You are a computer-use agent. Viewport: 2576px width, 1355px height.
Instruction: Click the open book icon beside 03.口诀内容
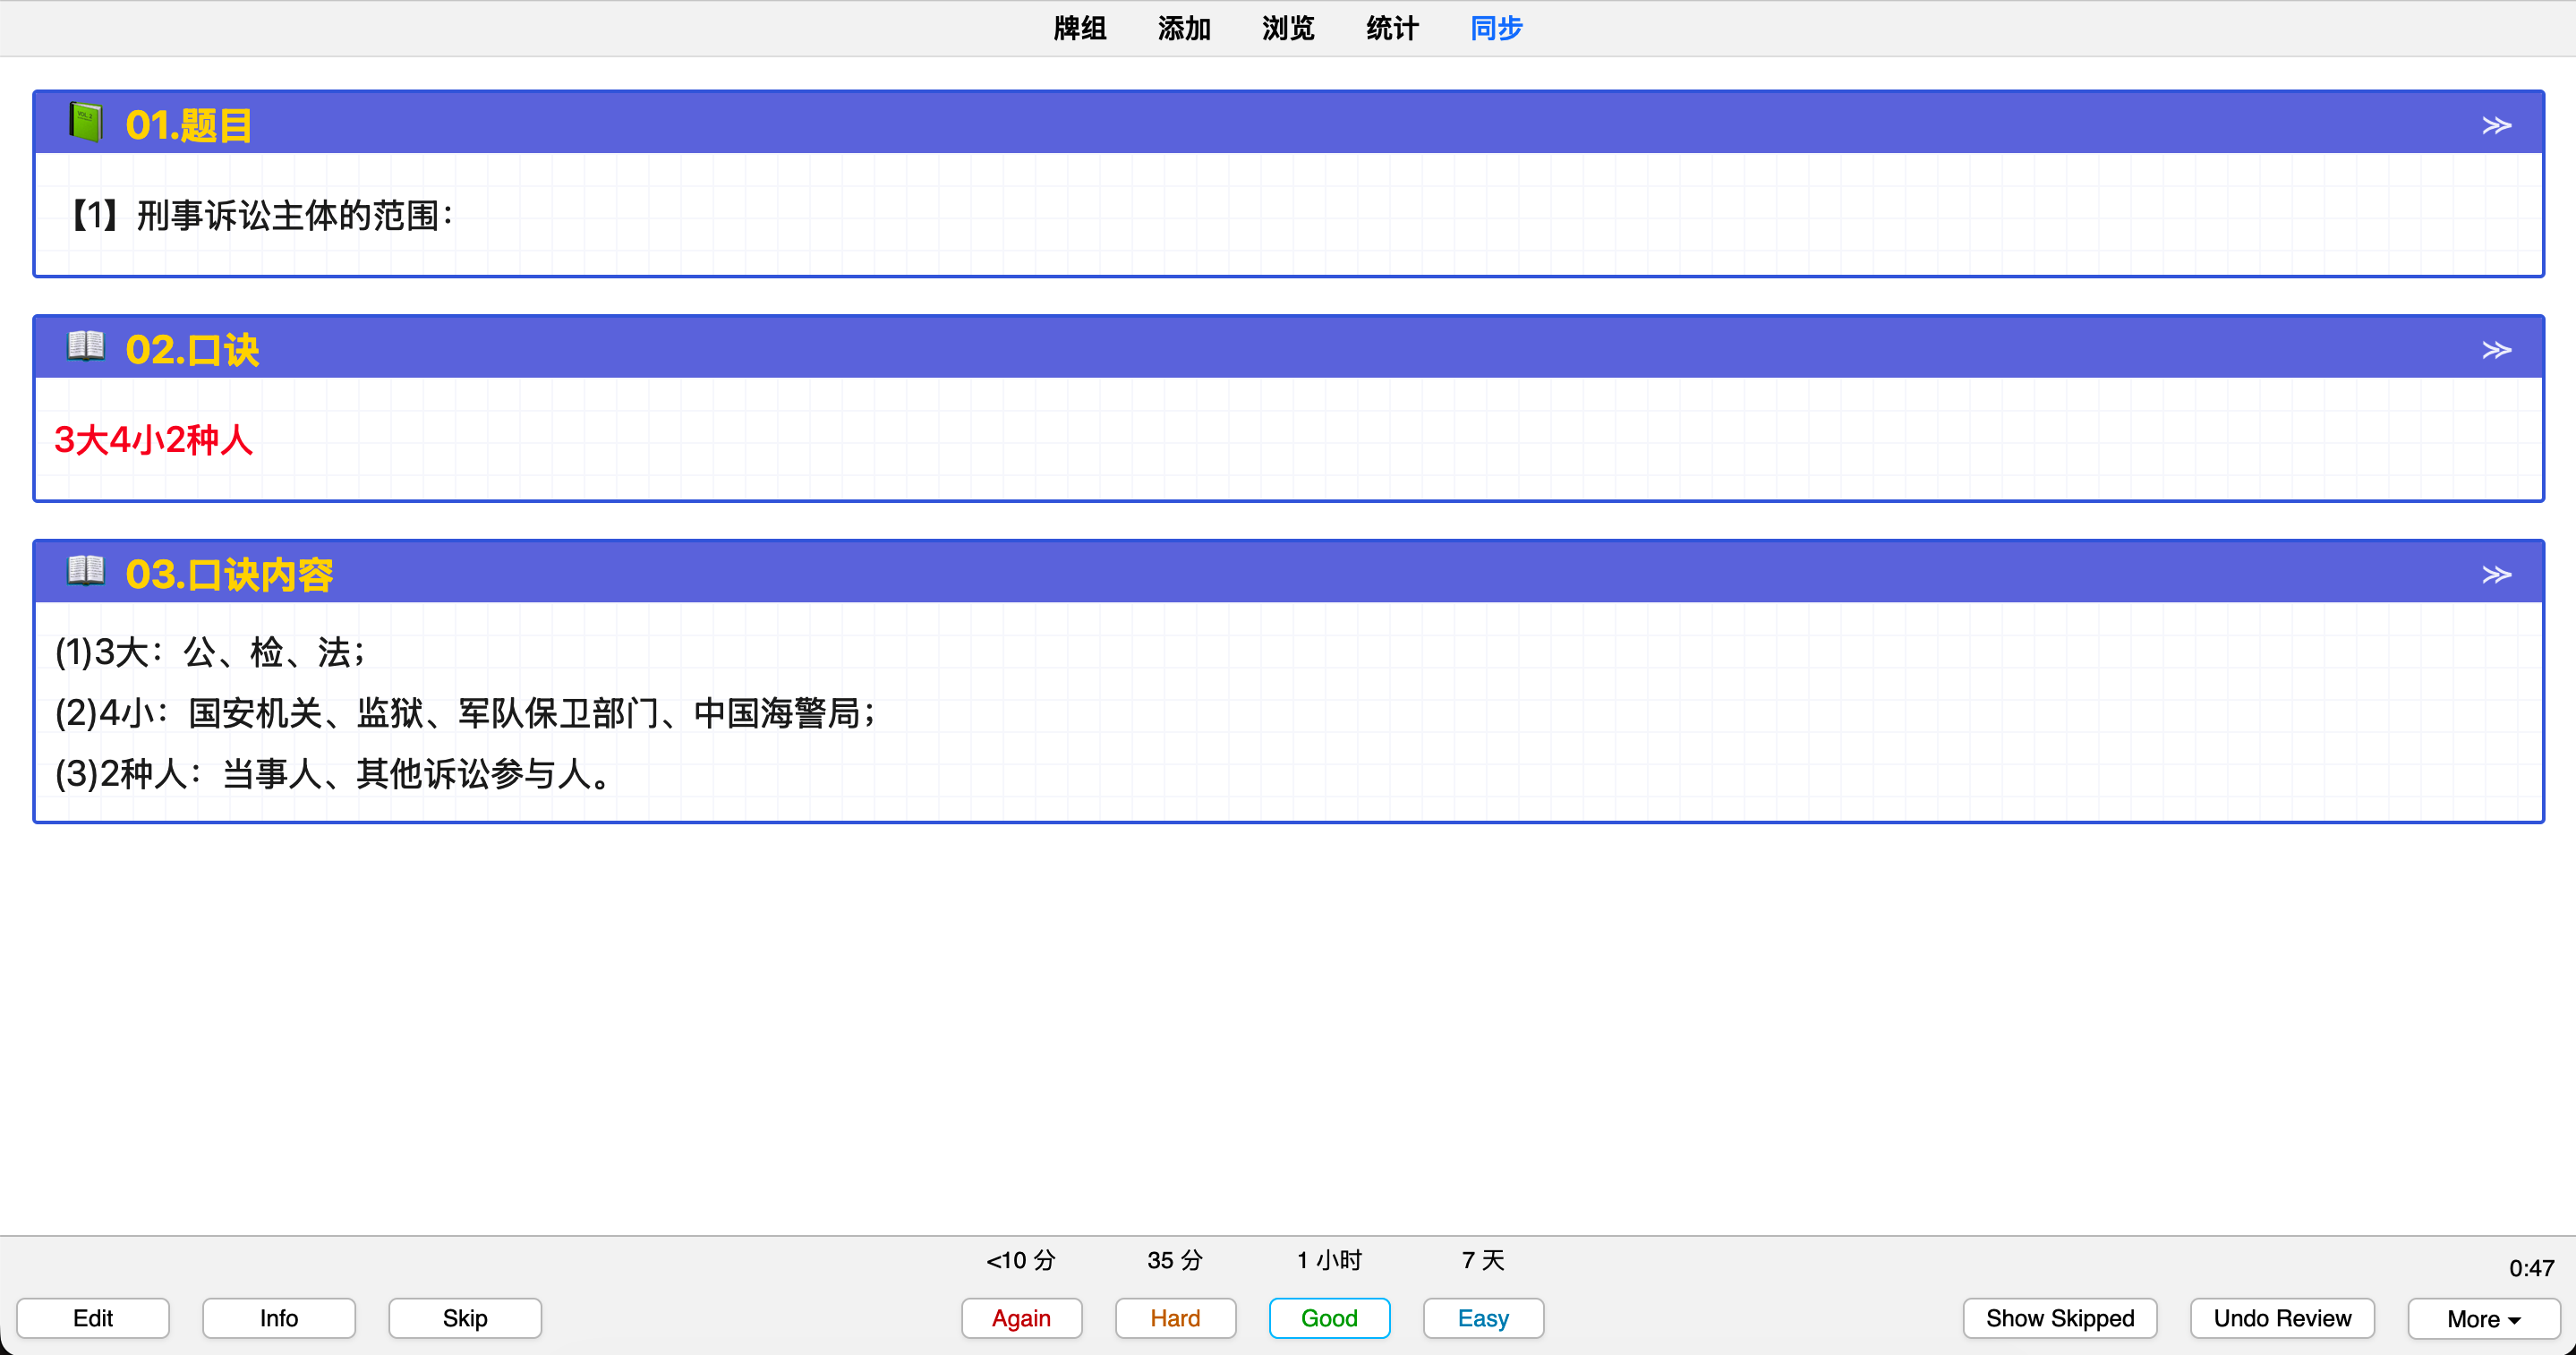(86, 571)
